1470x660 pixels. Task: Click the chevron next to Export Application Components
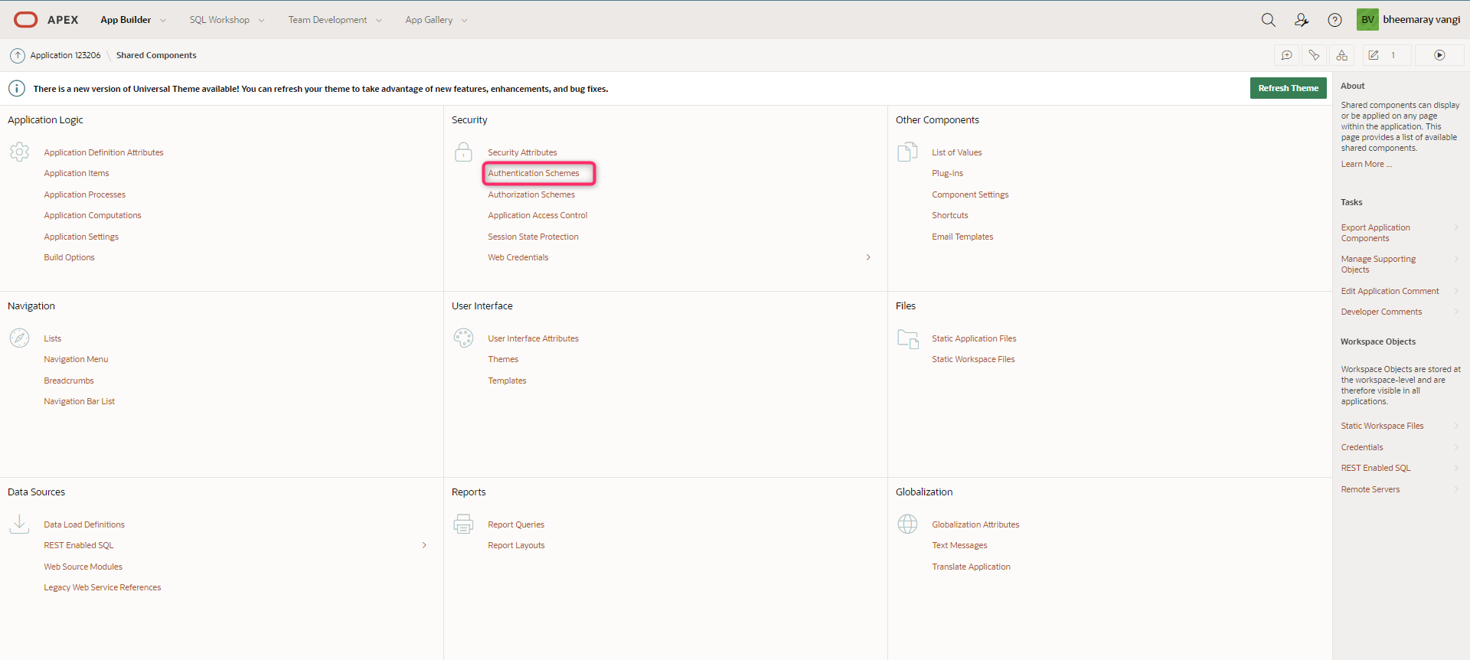pos(1455,227)
